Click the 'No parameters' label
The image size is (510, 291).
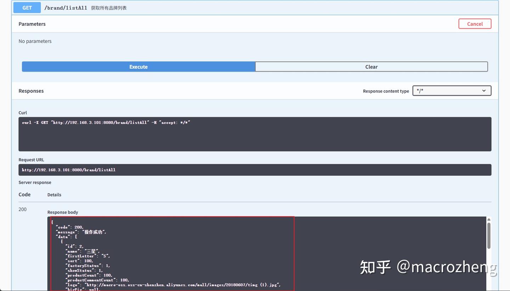35,41
